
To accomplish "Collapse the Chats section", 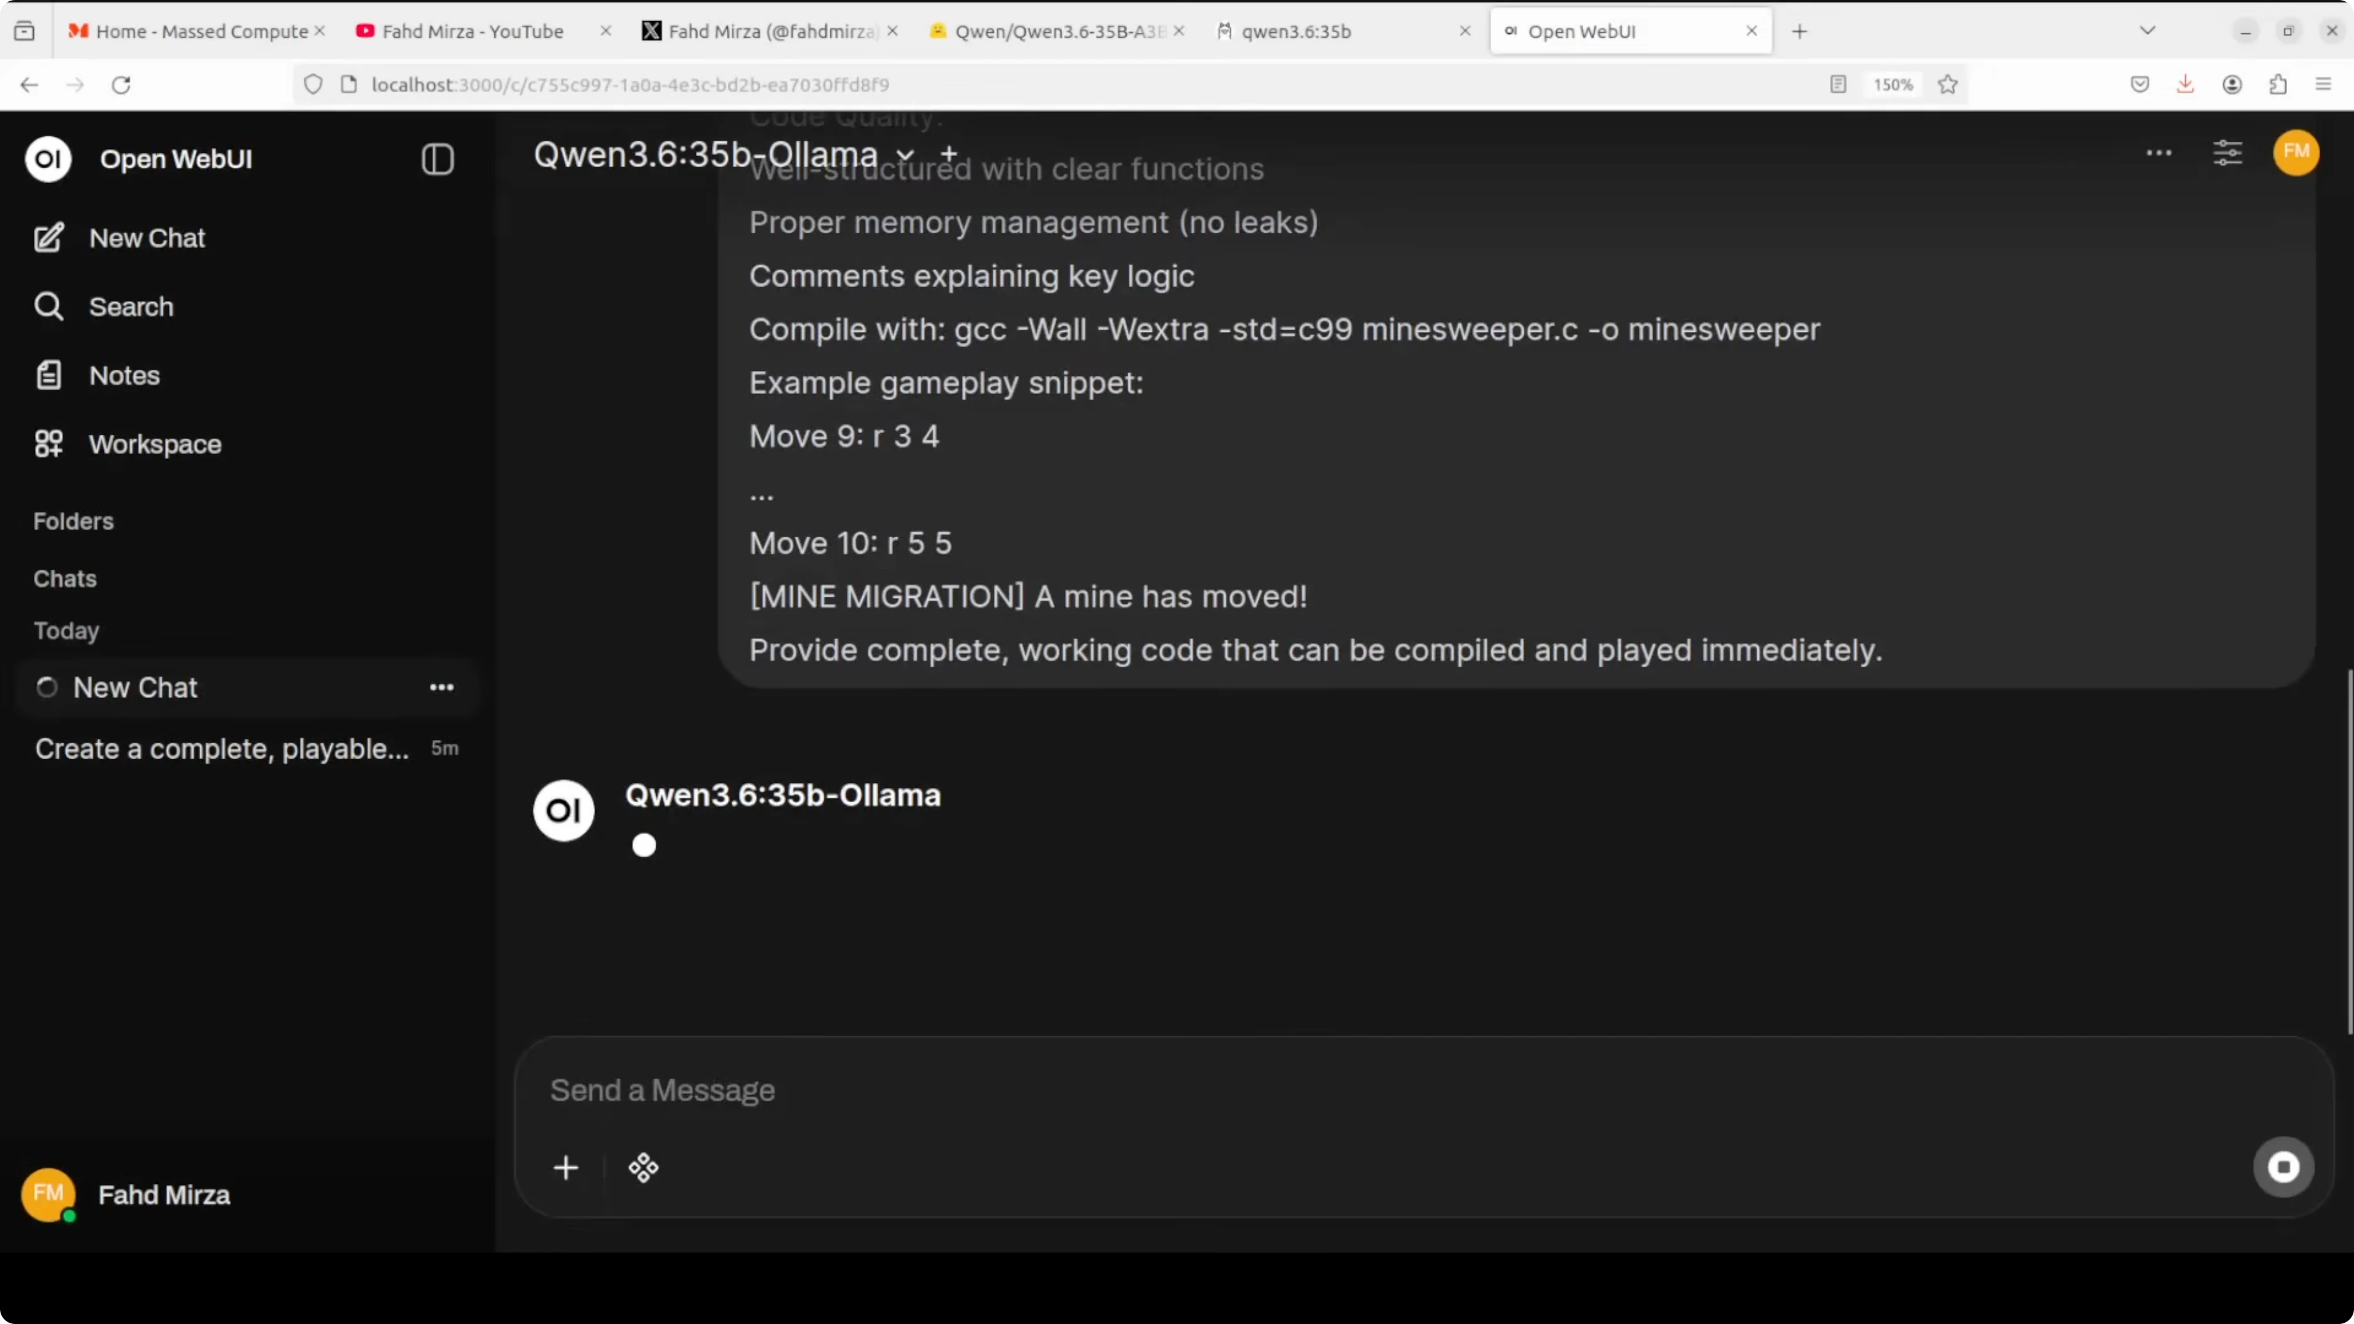I will coord(65,578).
